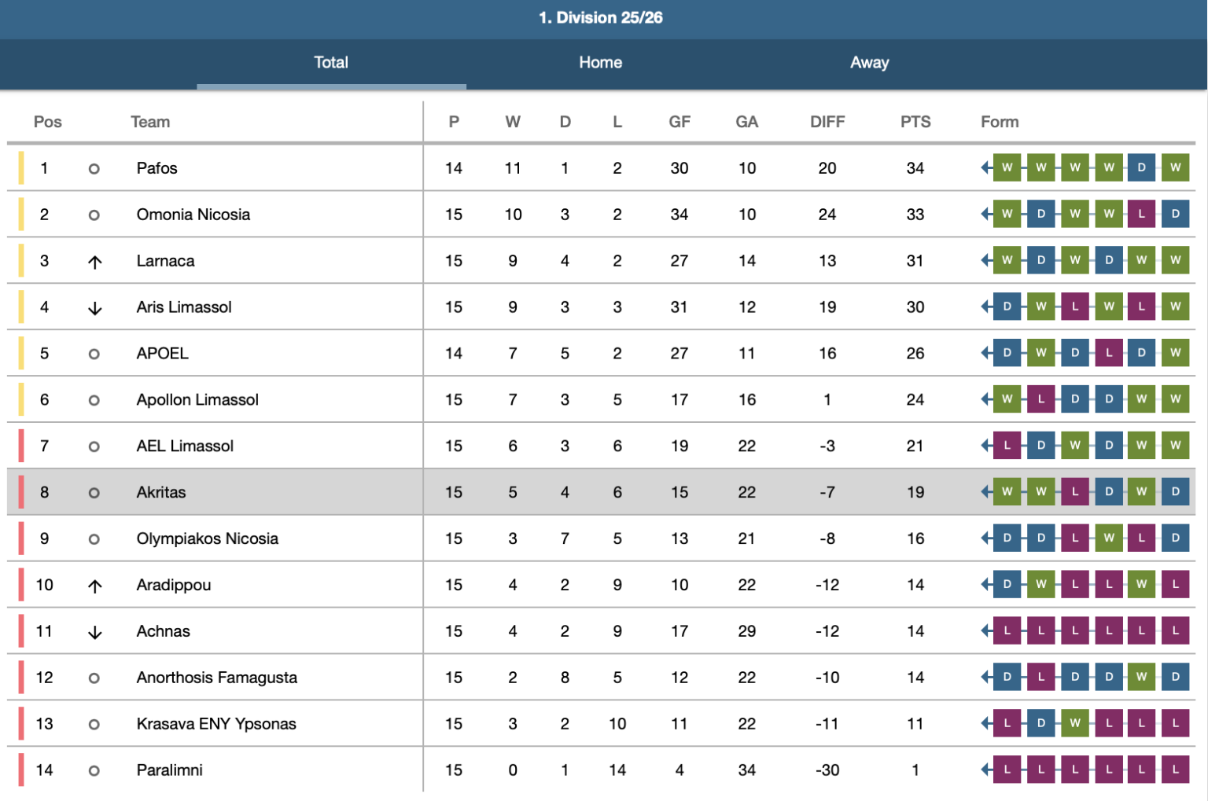Click the DIFF column header

(x=827, y=122)
